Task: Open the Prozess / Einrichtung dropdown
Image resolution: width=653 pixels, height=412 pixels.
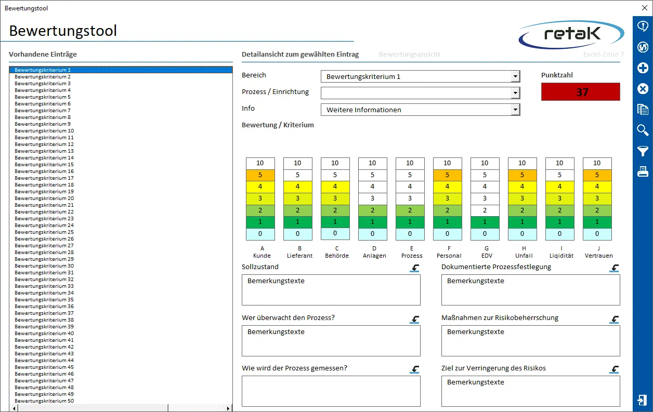Action: click(515, 93)
